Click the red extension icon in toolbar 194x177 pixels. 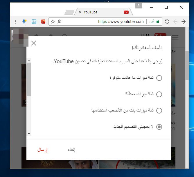tap(43, 22)
